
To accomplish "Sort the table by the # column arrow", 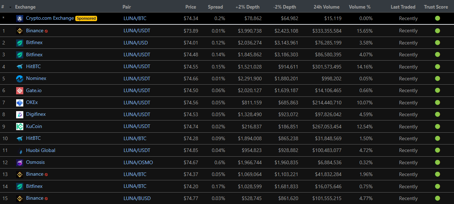I will (10, 7).
